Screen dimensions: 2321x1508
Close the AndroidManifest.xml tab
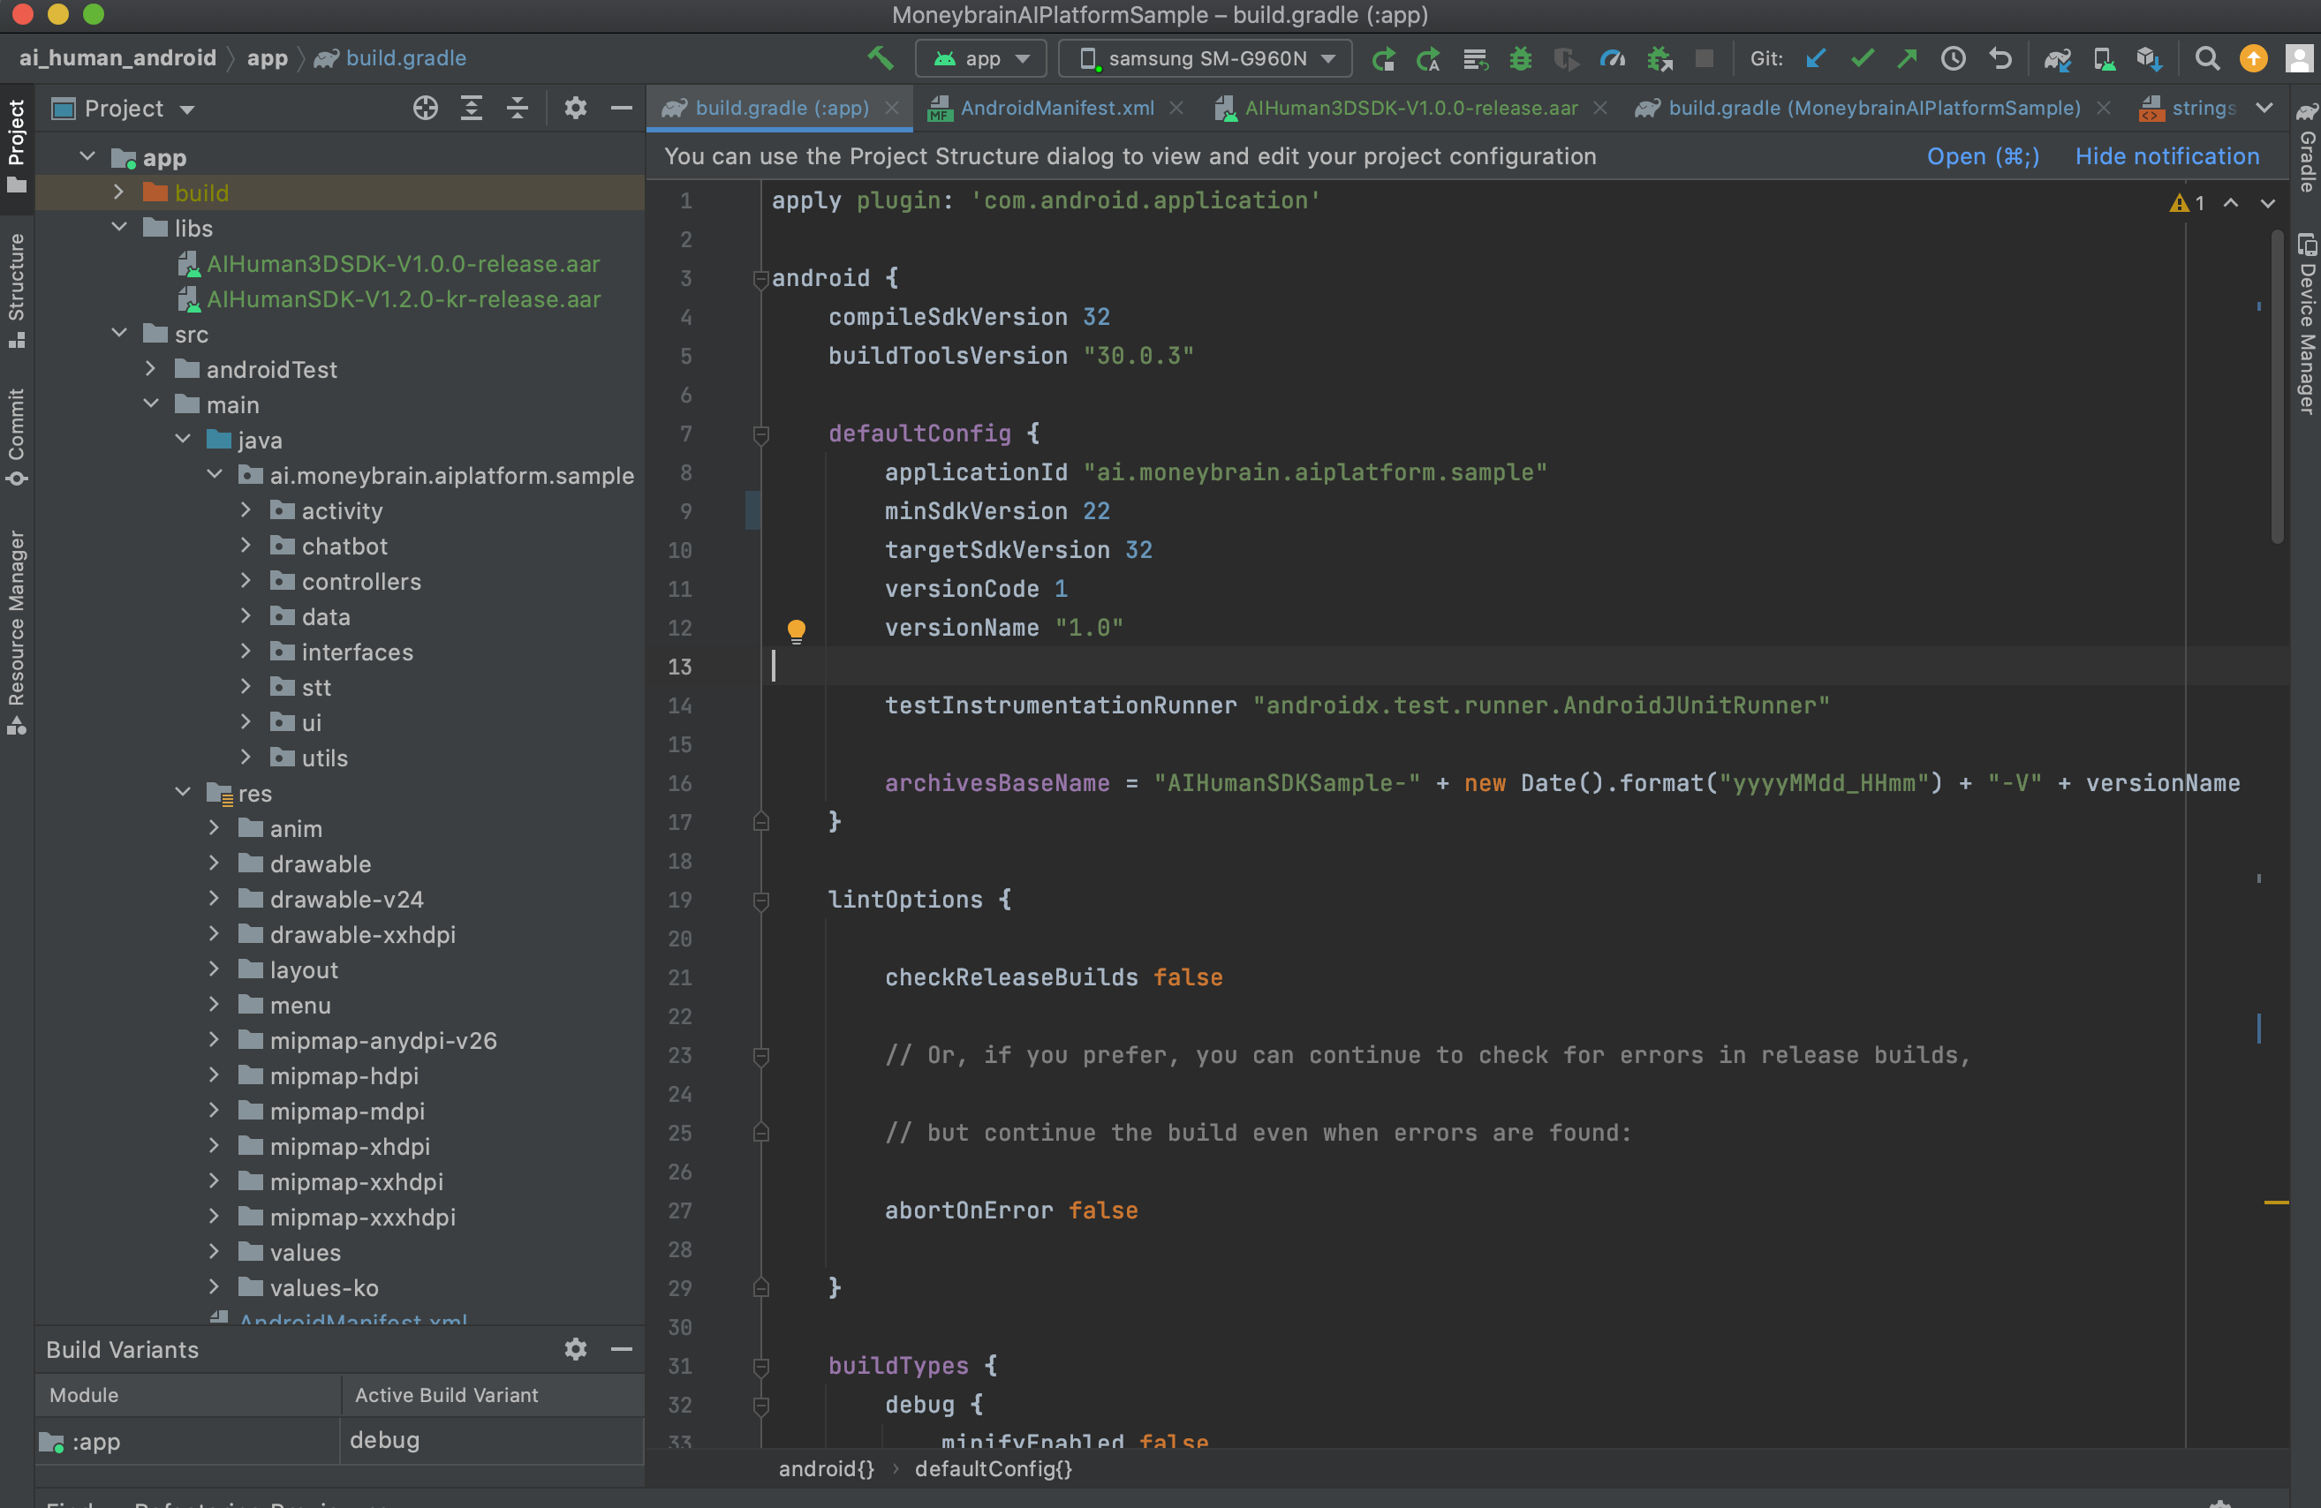(x=1177, y=109)
